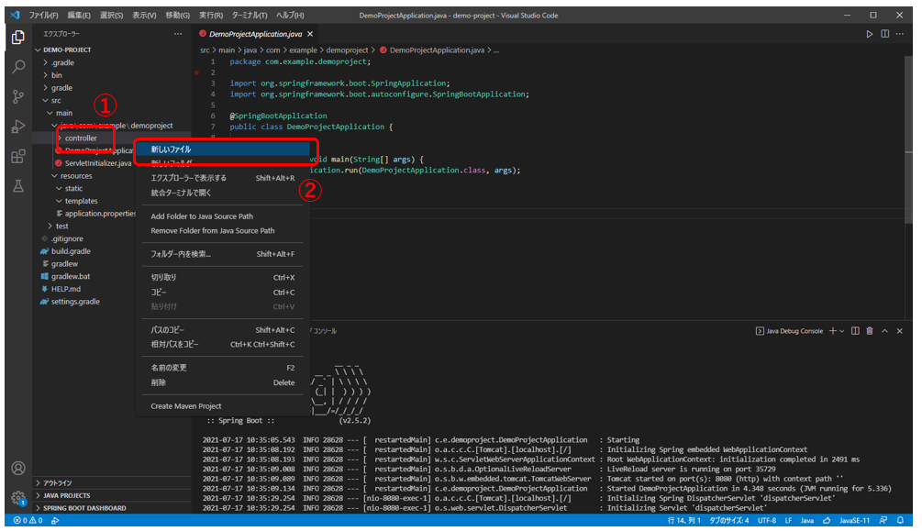Image resolution: width=922 pixels, height=531 pixels.
Task: Split the terminal panel
Action: click(856, 331)
